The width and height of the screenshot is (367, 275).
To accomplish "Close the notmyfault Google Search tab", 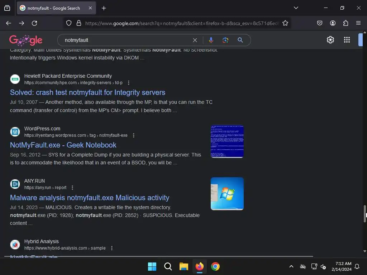I will coord(90,8).
